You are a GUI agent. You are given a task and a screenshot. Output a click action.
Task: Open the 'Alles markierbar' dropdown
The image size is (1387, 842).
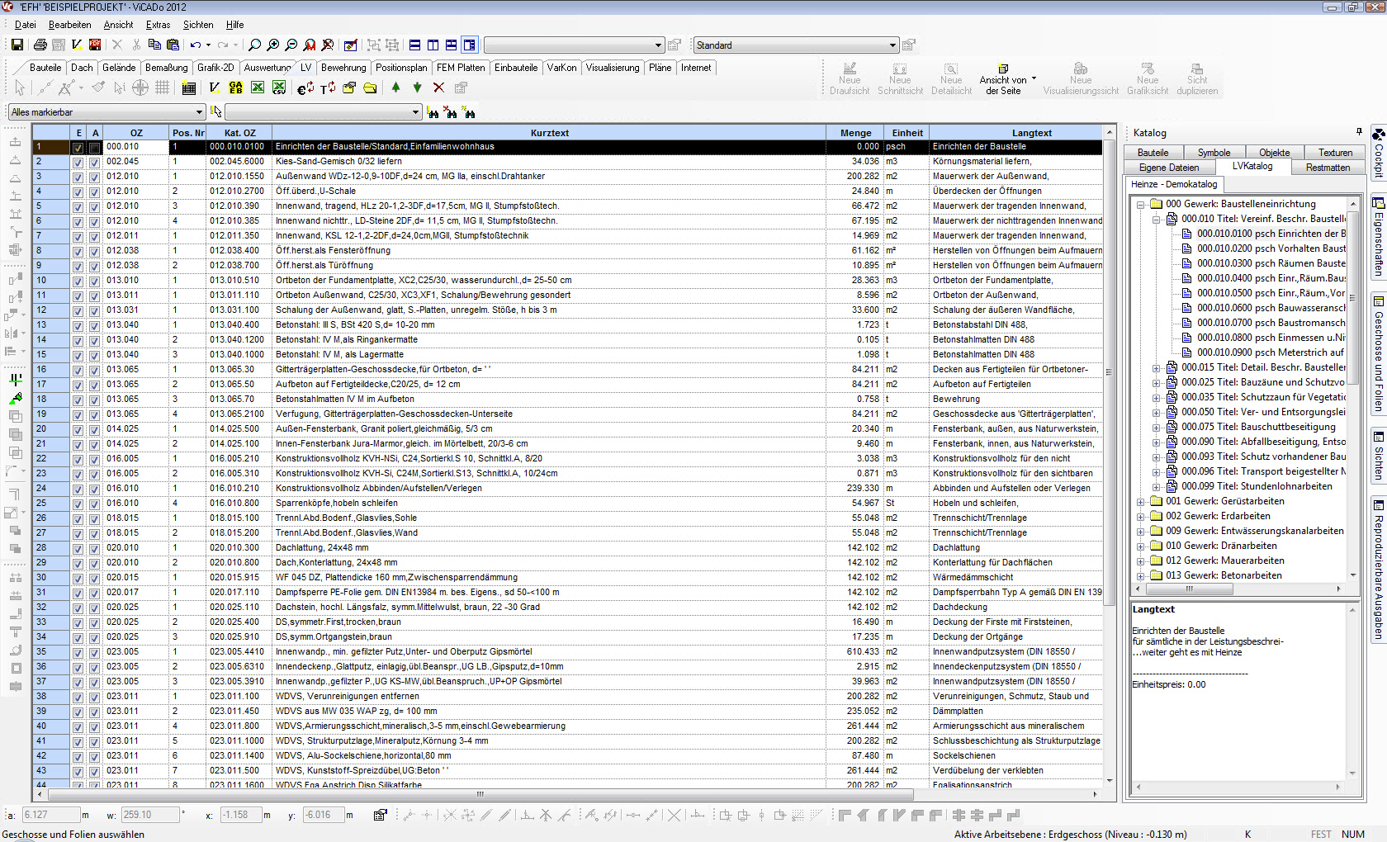(x=107, y=112)
